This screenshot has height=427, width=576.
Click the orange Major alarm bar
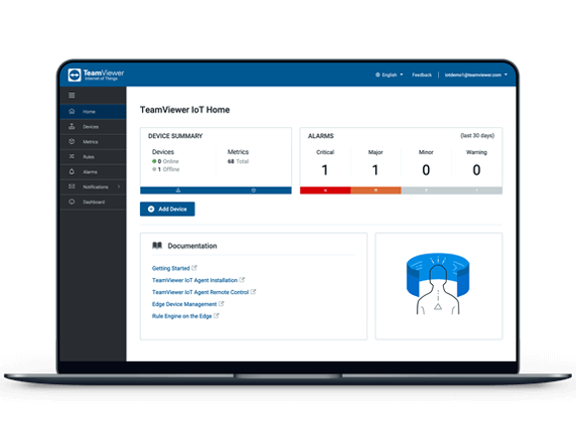[375, 191]
